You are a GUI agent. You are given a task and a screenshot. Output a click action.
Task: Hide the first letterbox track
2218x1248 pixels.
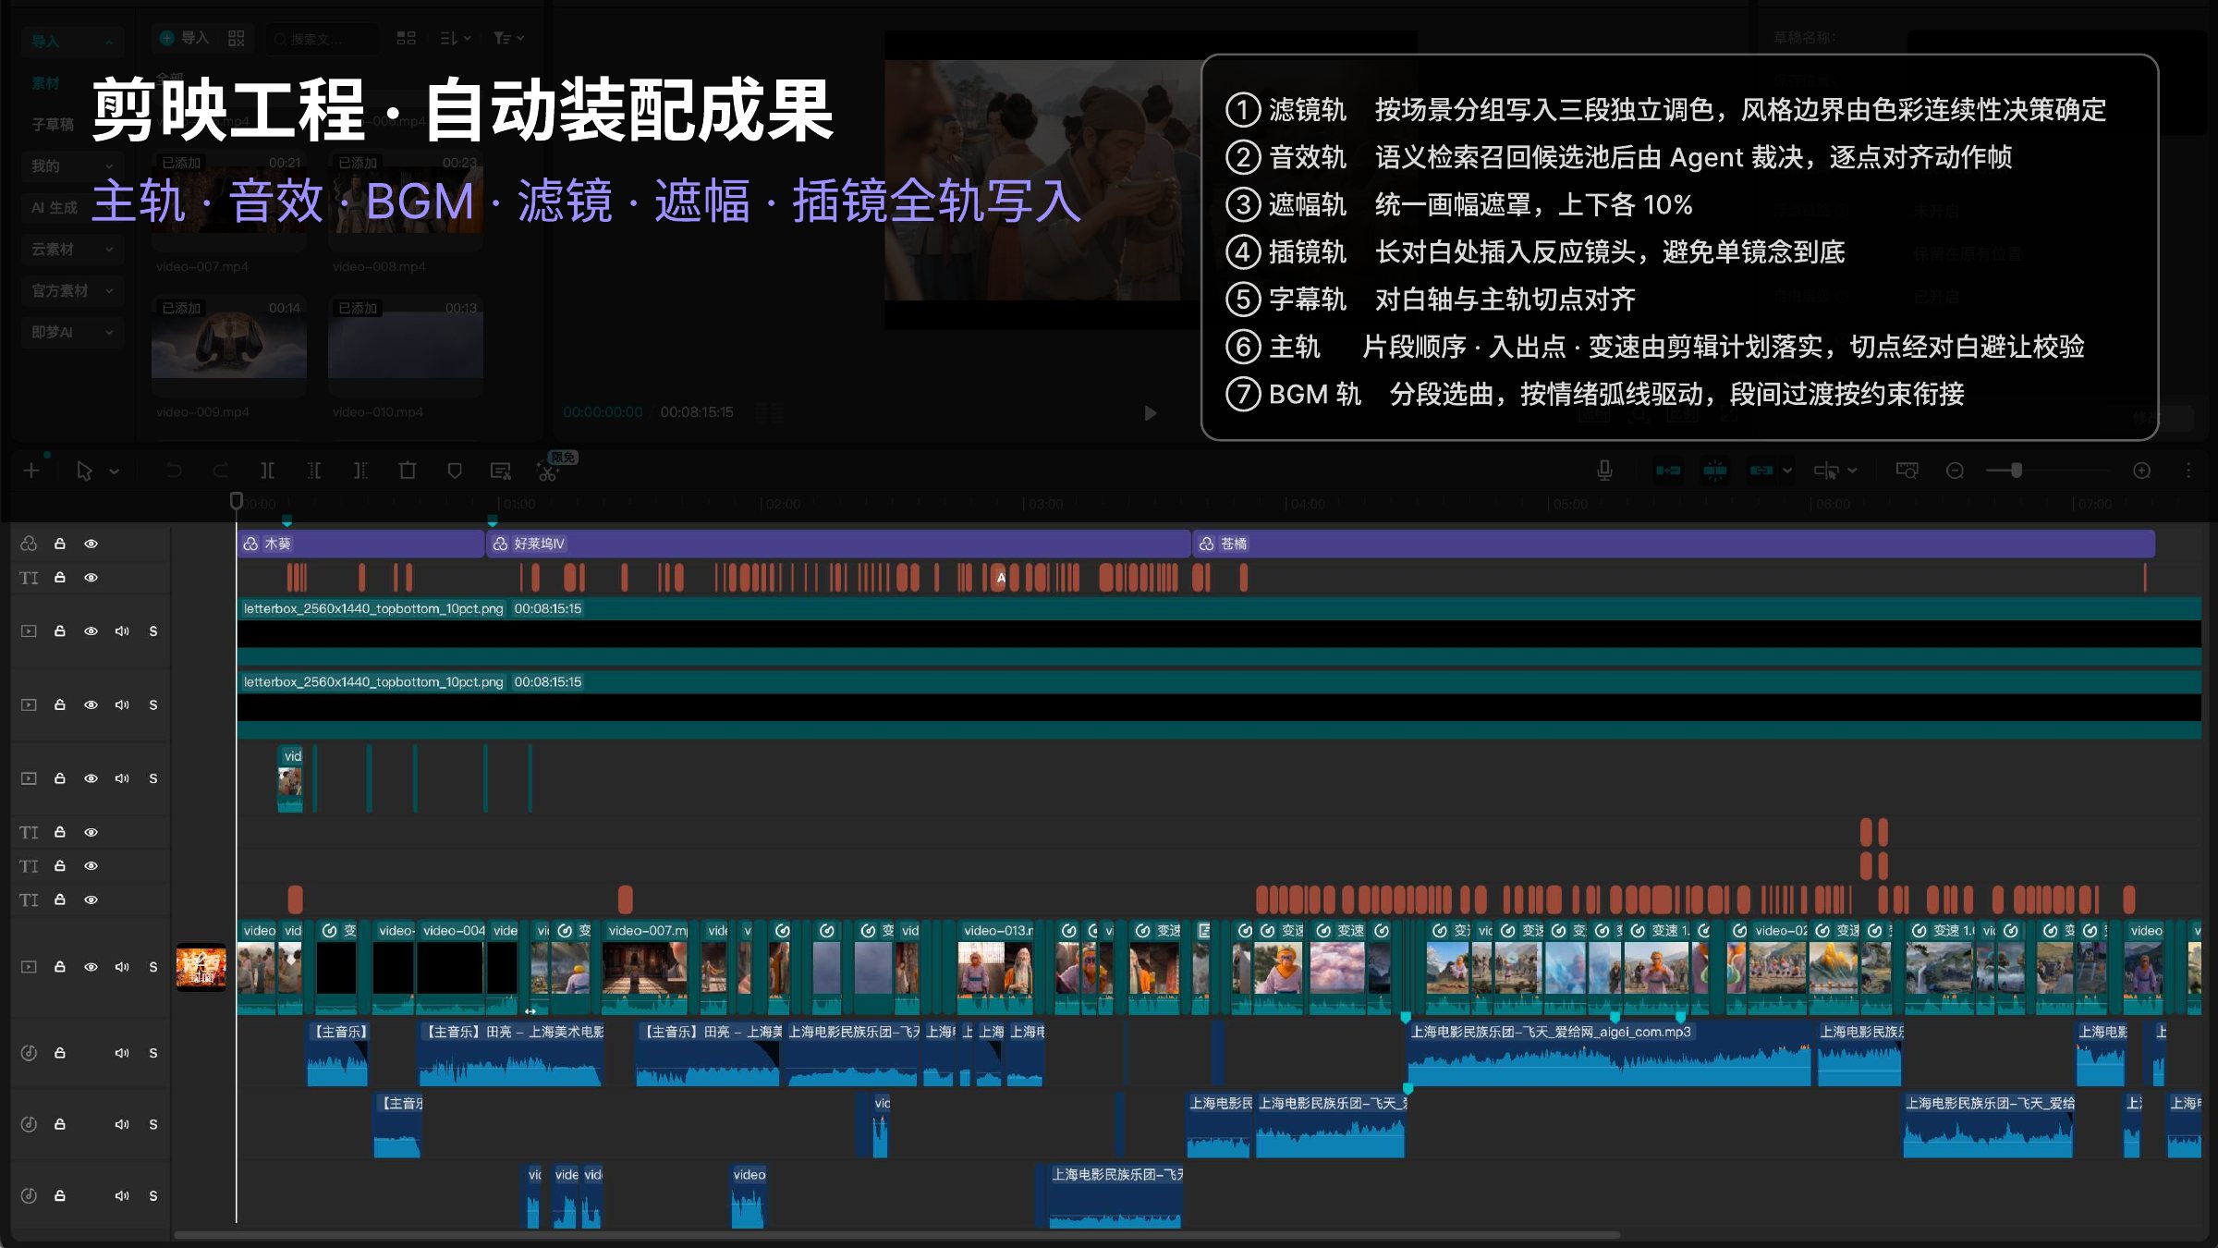coord(91,630)
